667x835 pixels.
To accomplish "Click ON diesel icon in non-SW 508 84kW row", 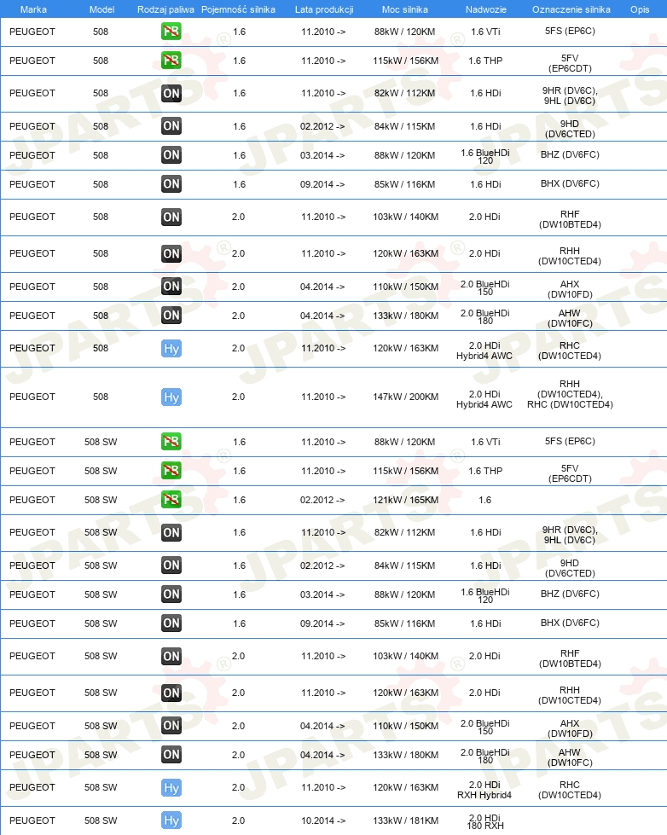I will pyautogui.click(x=171, y=126).
